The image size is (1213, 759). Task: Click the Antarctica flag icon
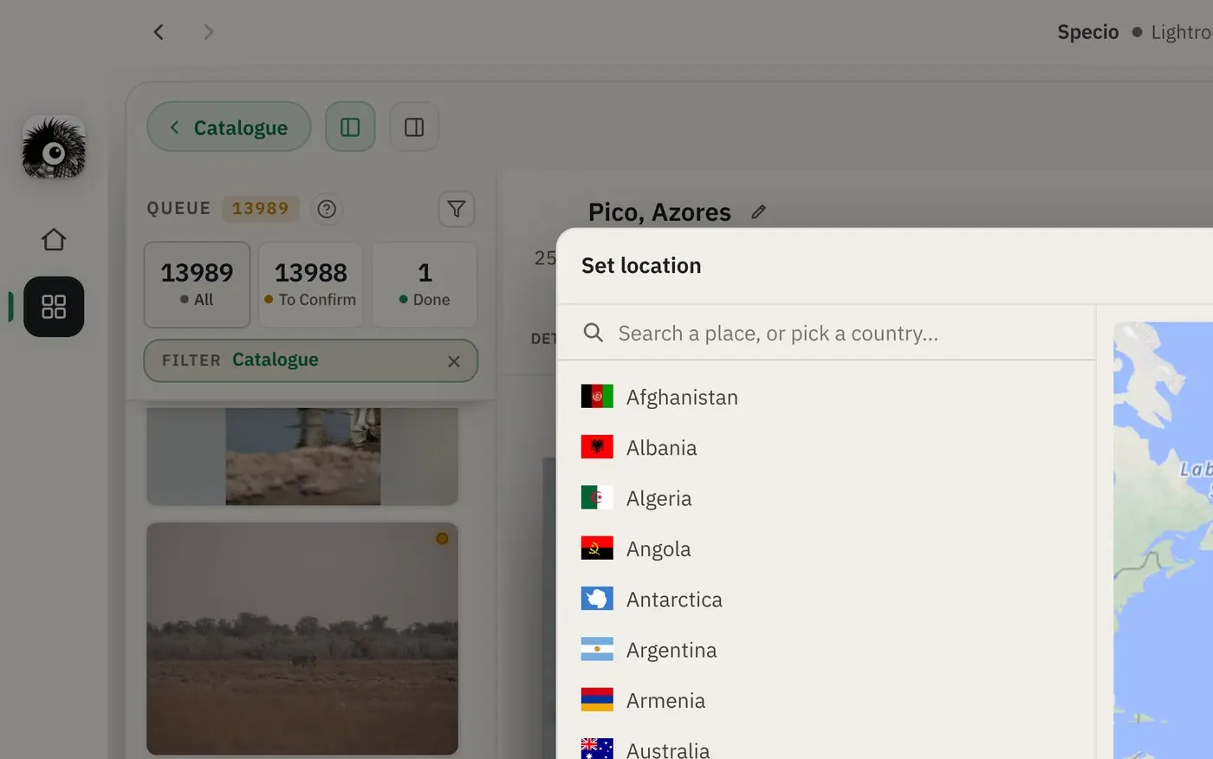[597, 598]
